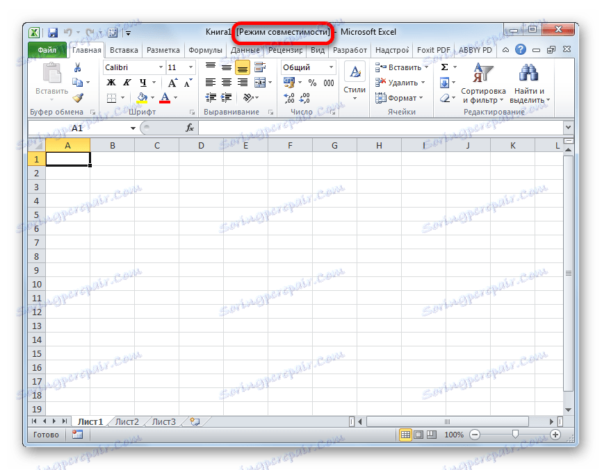Image resolution: width=602 pixels, height=470 pixels.
Task: Click the increase font size icon
Action: 173,83
